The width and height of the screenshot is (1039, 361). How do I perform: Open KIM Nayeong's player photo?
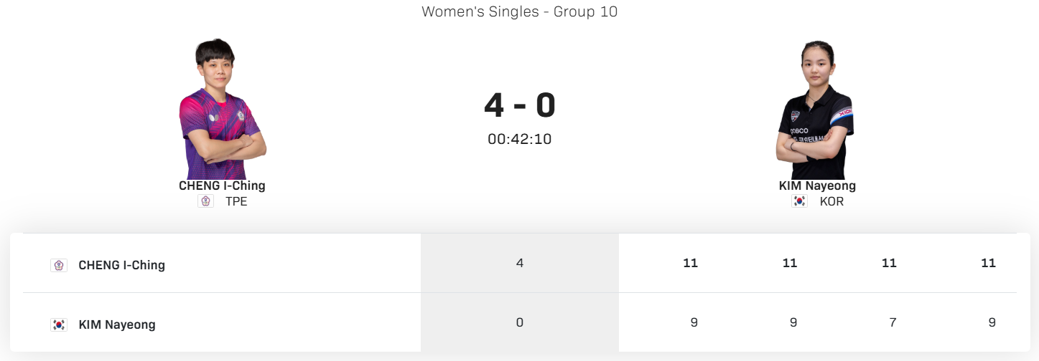tap(816, 110)
